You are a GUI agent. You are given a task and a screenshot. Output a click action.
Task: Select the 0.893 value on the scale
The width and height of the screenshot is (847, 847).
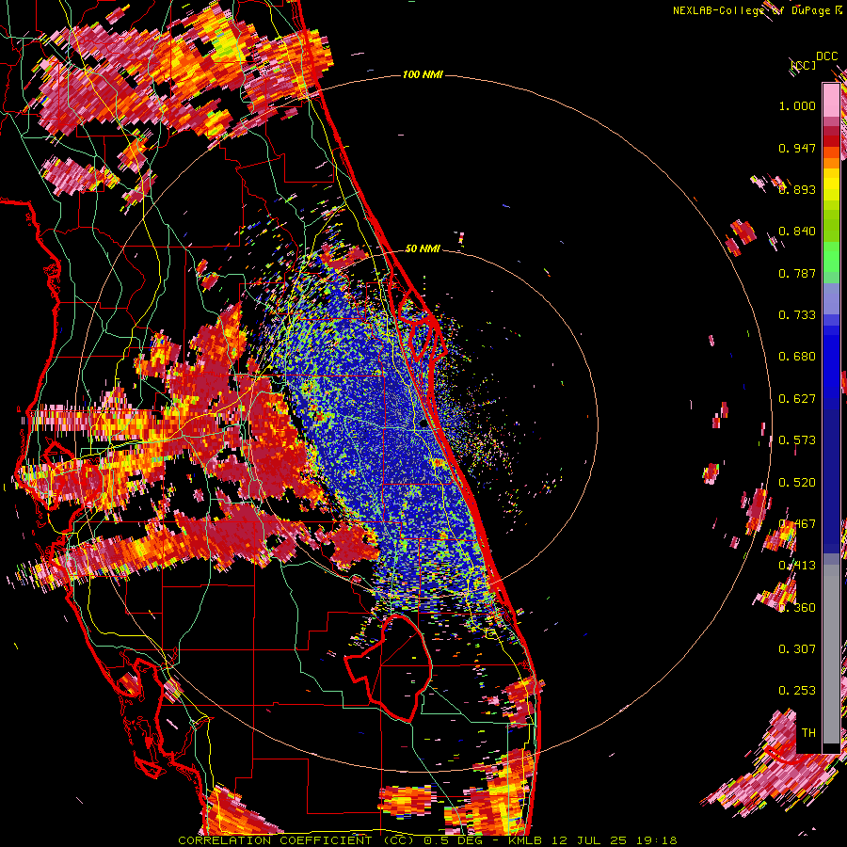[x=797, y=189]
